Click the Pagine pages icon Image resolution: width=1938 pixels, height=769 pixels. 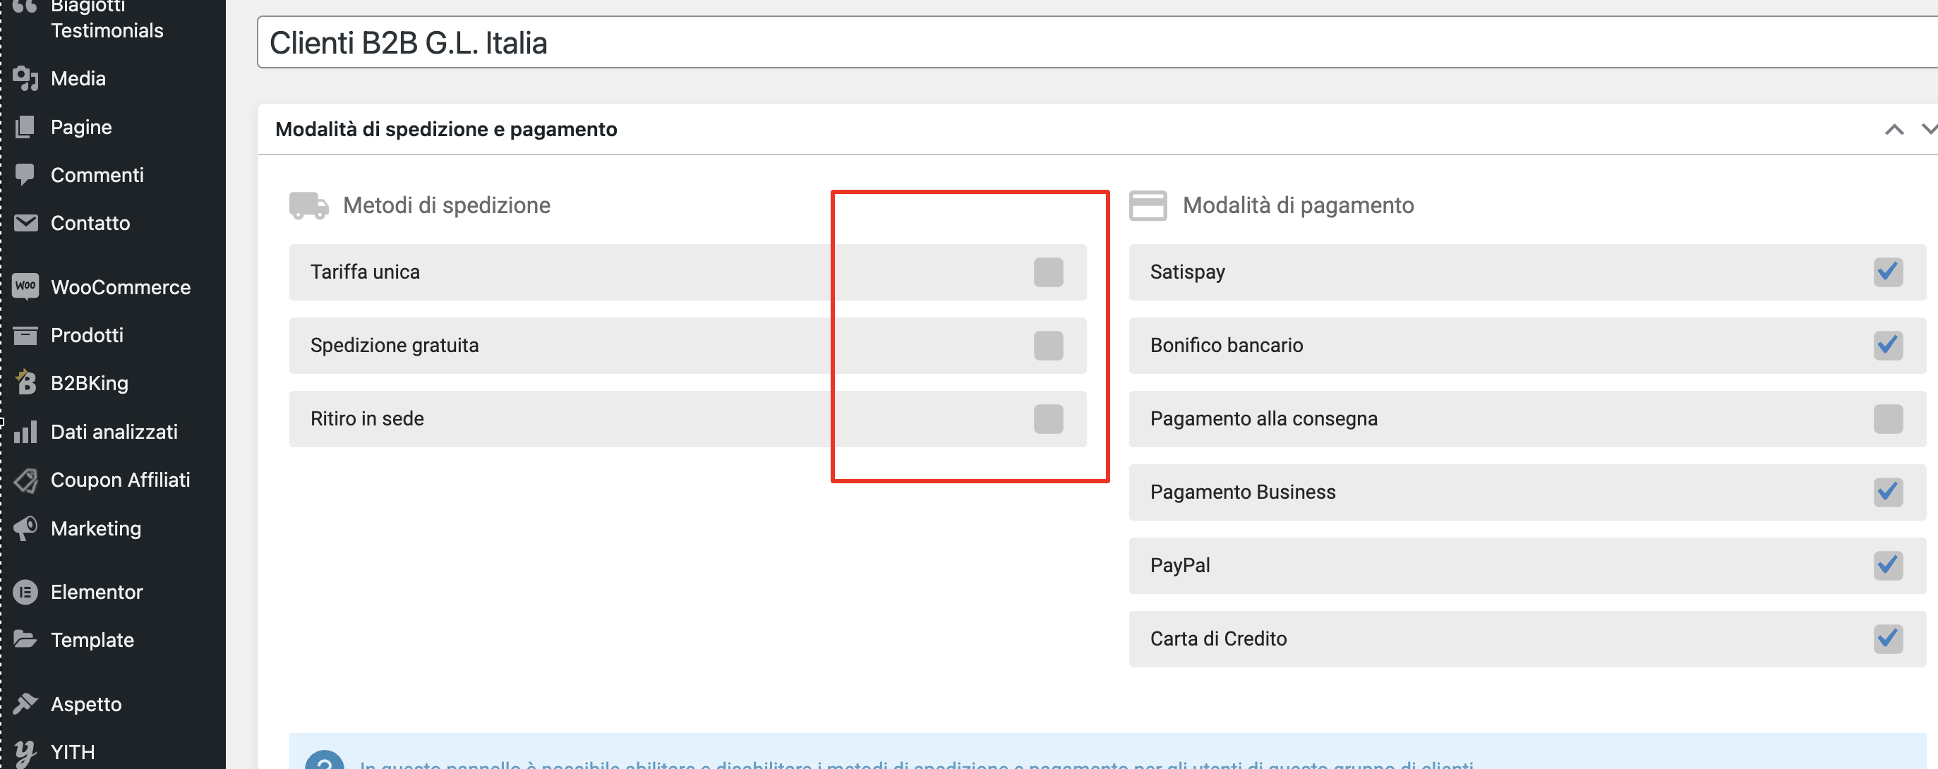pos(25,126)
